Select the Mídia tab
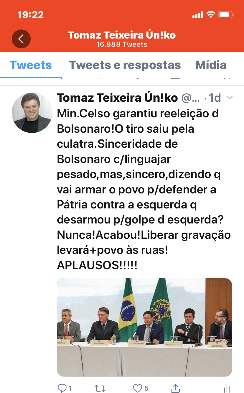The image size is (244, 393). [211, 65]
